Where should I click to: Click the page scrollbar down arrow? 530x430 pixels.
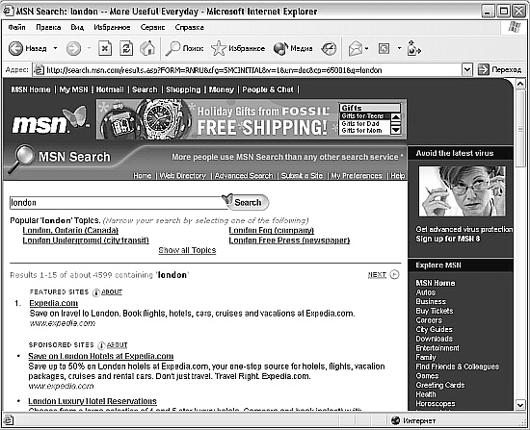point(520,405)
